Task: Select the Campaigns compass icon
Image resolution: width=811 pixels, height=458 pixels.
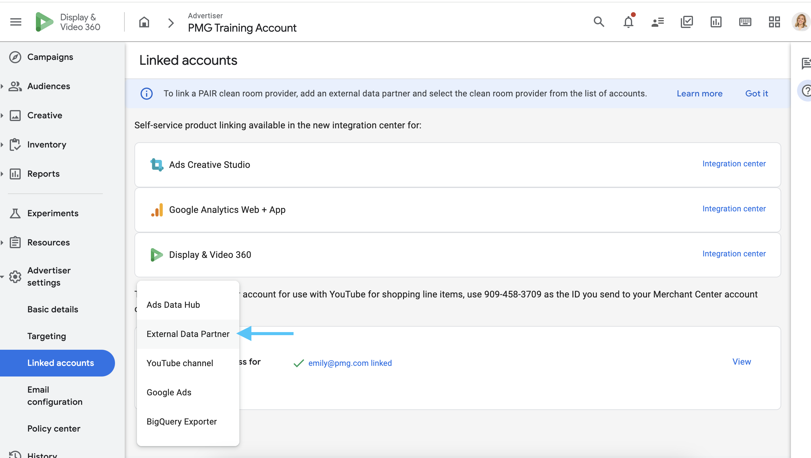Action: (x=15, y=57)
